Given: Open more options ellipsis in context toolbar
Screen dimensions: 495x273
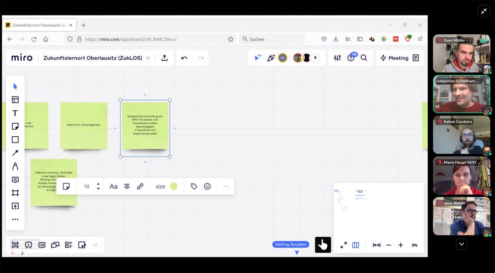Looking at the screenshot, I should 226,186.
